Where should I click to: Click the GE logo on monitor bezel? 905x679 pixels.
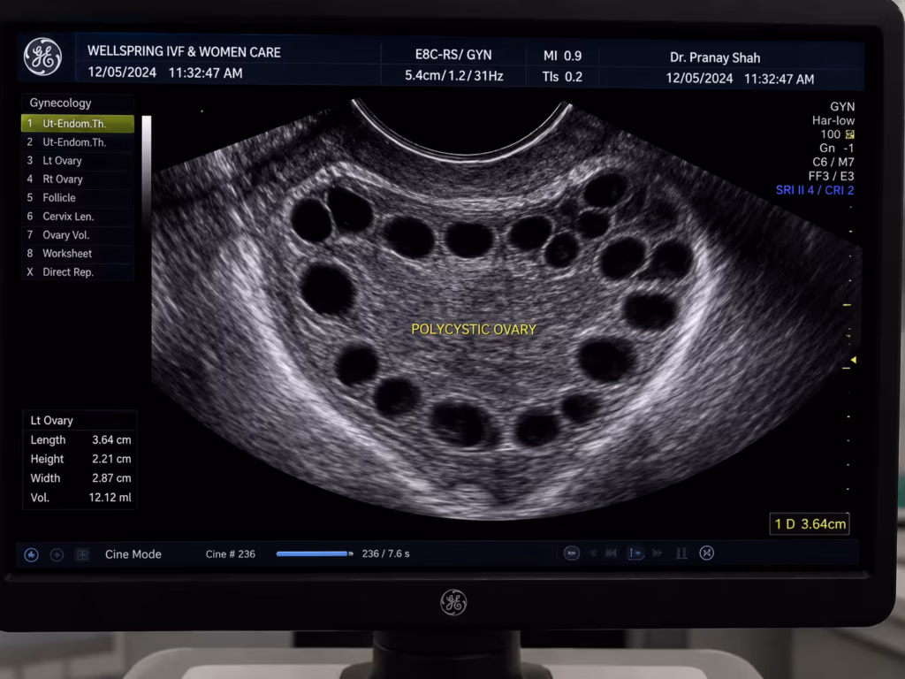[x=453, y=603]
